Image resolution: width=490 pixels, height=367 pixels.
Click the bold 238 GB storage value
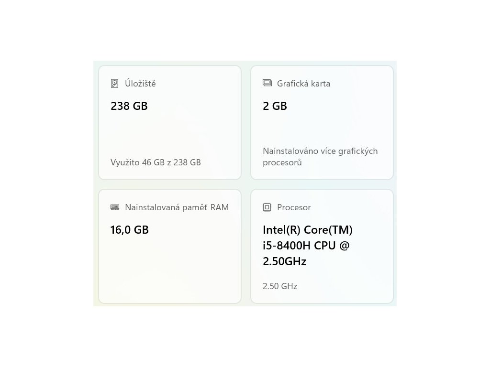click(x=129, y=106)
